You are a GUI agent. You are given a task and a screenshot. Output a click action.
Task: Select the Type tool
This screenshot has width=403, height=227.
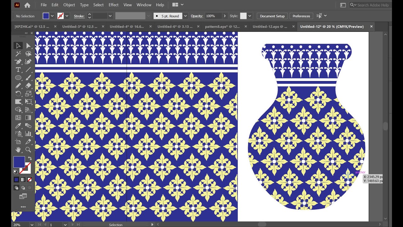click(x=18, y=70)
